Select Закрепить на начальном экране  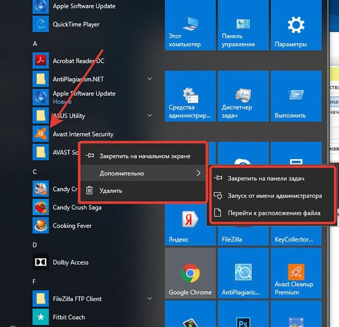click(143, 156)
